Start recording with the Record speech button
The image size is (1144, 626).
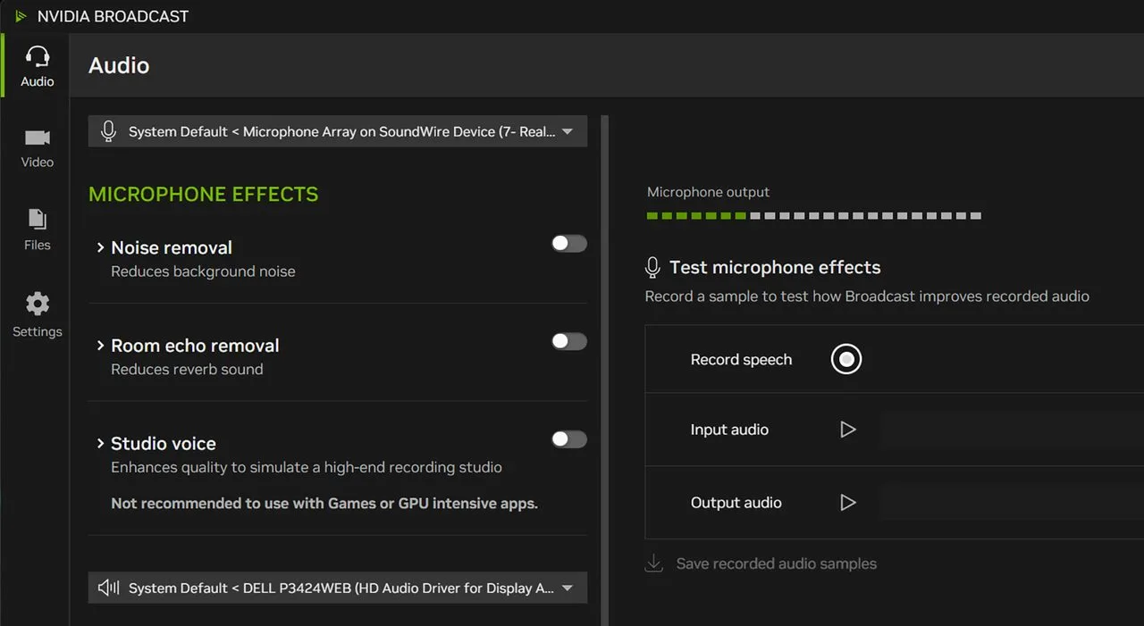(x=845, y=359)
